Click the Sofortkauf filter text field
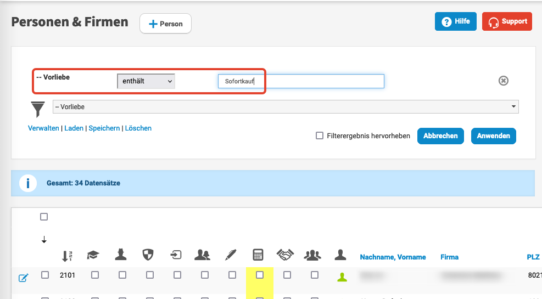This screenshot has width=542, height=299. (x=300, y=81)
